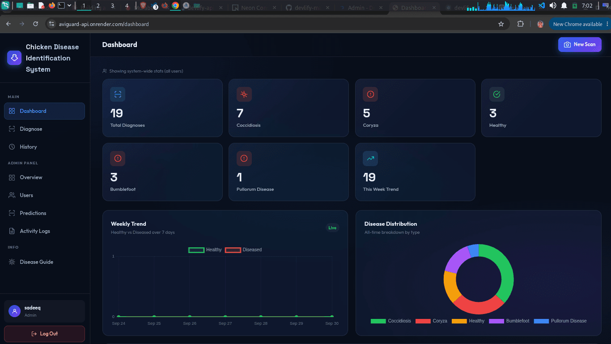This screenshot has height=344, width=611.
Task: Toggle Diseased series in chart legend
Action: [x=243, y=249]
